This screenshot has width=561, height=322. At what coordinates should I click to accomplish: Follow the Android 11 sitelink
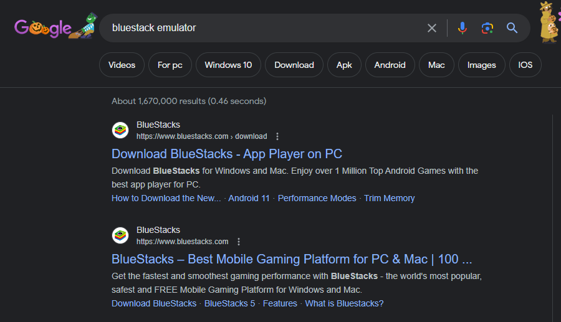pyautogui.click(x=249, y=198)
